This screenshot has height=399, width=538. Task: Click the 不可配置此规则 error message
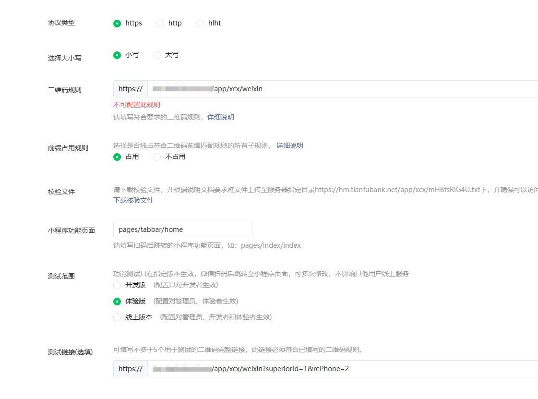tap(137, 105)
